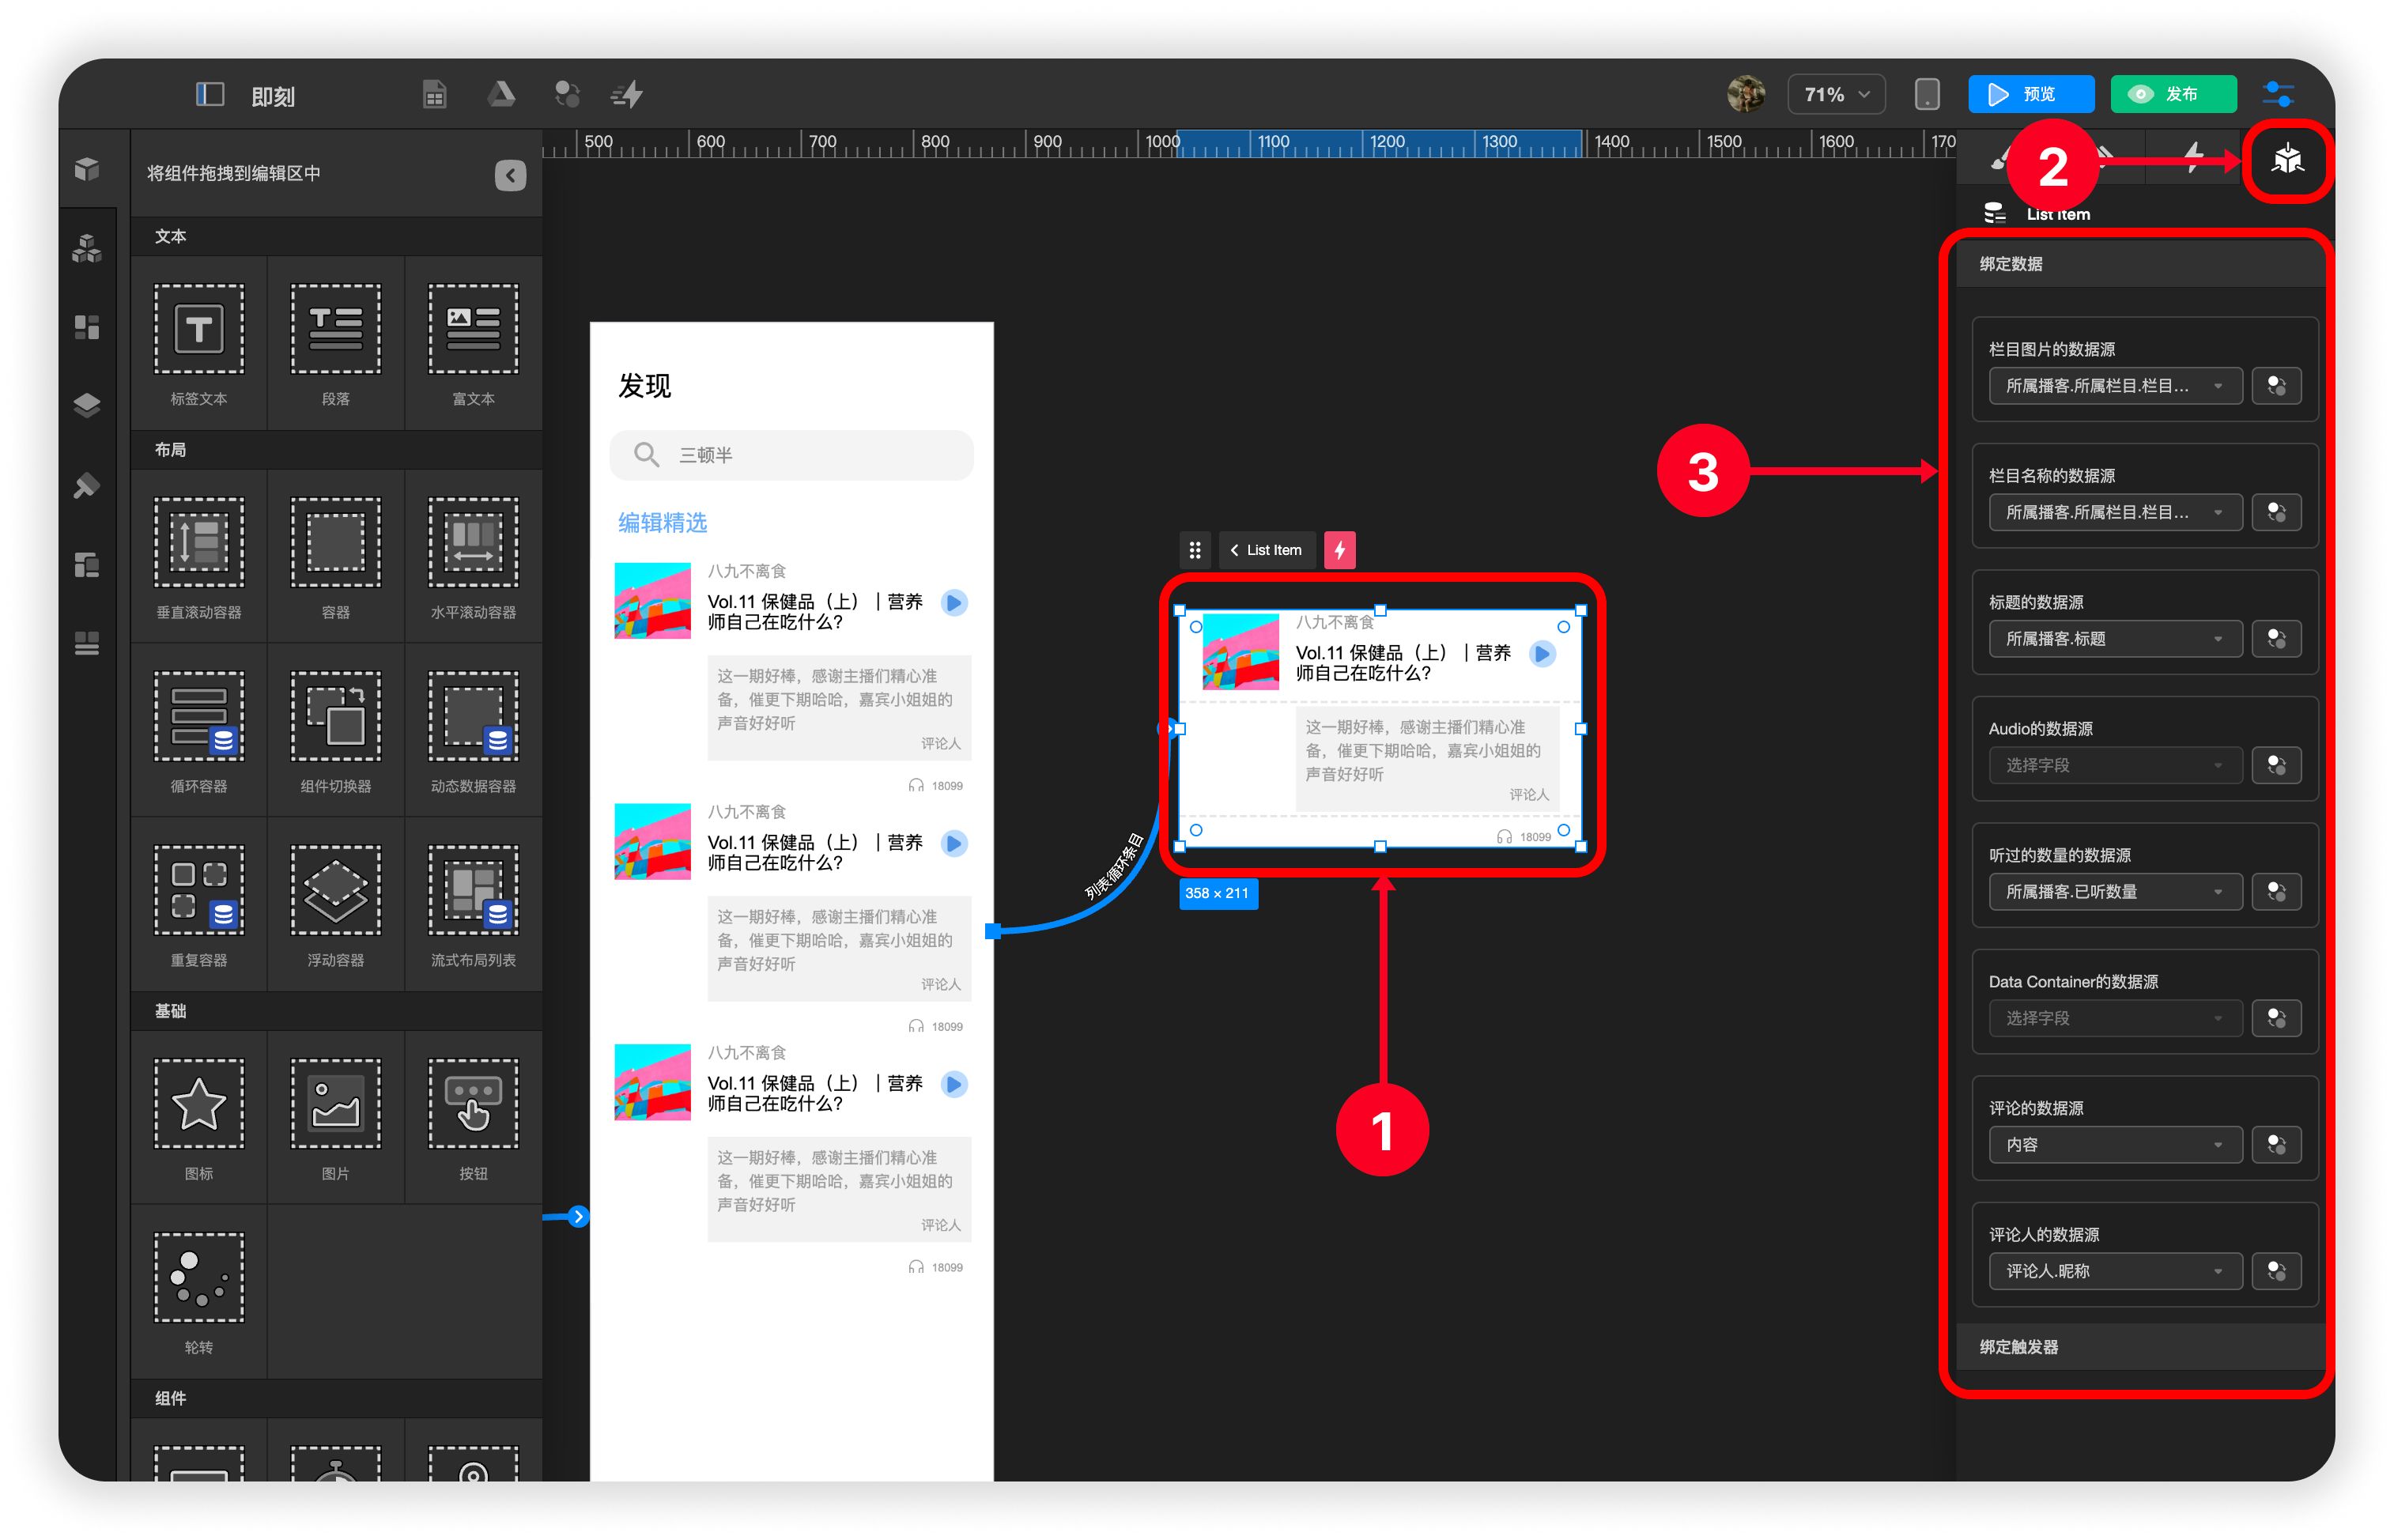Click the mobile device preview icon
This screenshot has height=1540, width=2394.
point(1926,95)
